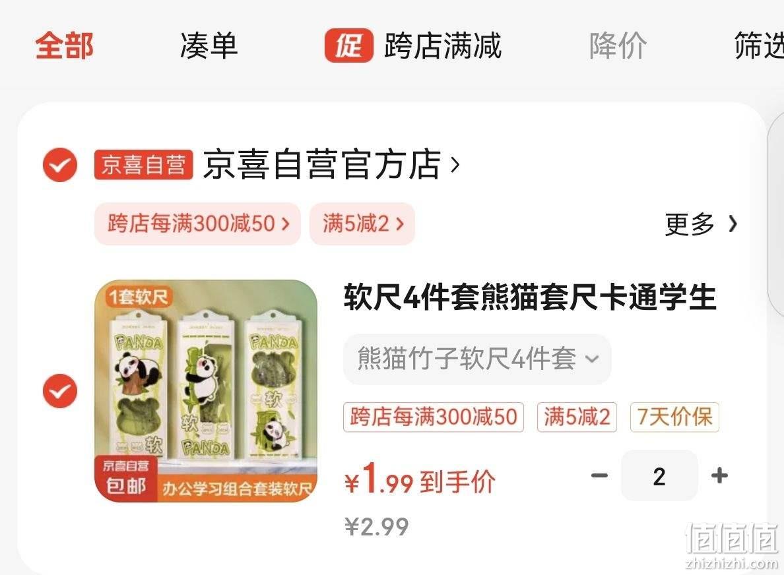Click the 京喜自营 red store badge
Viewport: 784px width, 575px height.
point(143,164)
